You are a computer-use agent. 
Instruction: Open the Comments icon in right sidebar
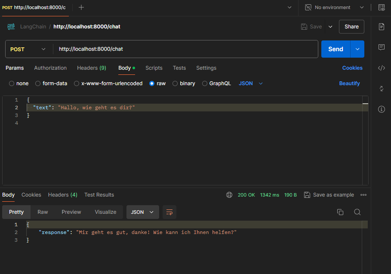point(381,47)
